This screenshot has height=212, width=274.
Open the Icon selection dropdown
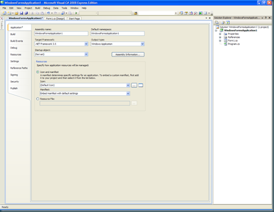coord(128,85)
